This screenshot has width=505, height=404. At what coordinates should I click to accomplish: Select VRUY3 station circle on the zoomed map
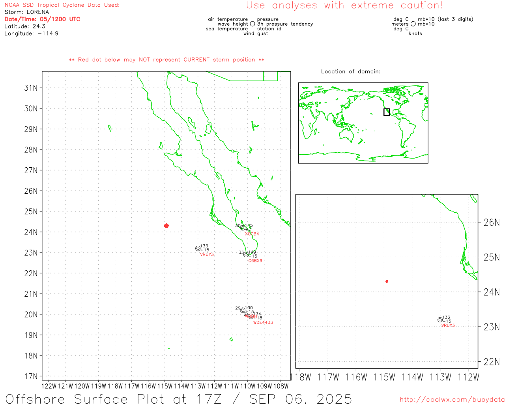[x=440, y=320]
